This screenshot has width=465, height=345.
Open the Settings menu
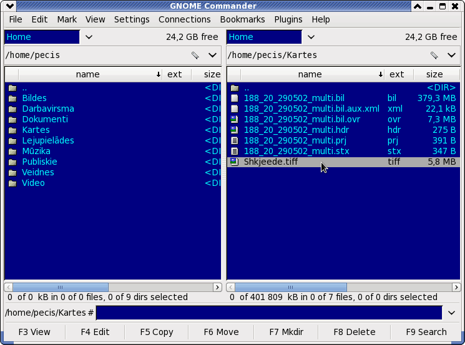pyautogui.click(x=132, y=19)
